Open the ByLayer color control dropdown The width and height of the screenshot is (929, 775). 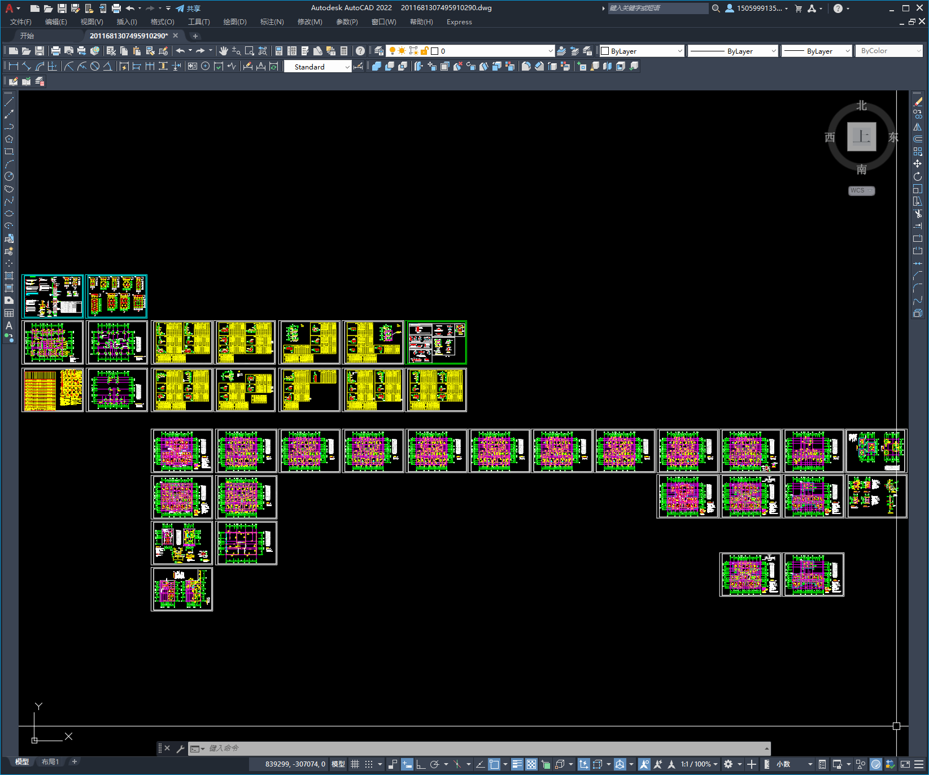(642, 51)
